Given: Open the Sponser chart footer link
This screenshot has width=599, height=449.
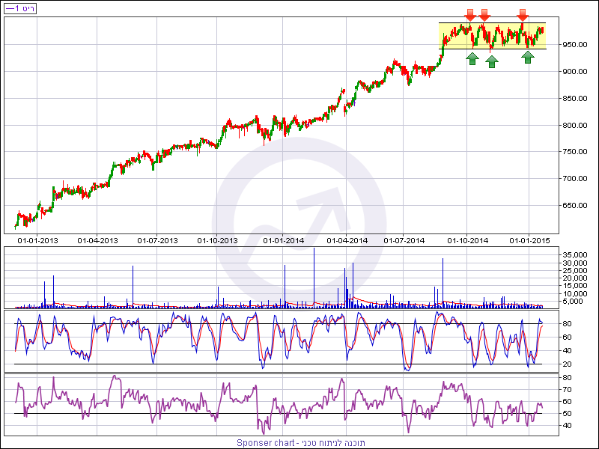Looking at the screenshot, I should pos(301,442).
